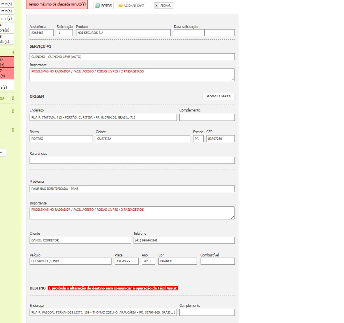
Task: Select the Cidade field showing Curitiba
Action: pos(143,139)
